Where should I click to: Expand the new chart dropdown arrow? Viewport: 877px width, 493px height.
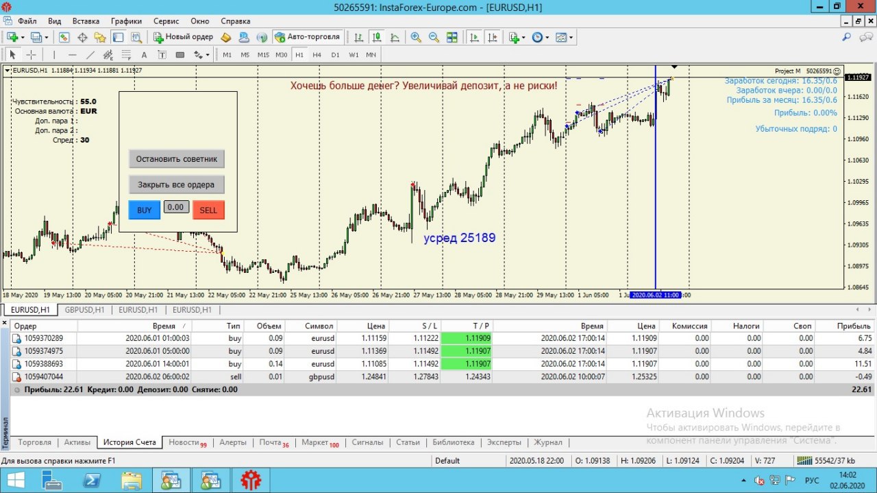(23, 38)
